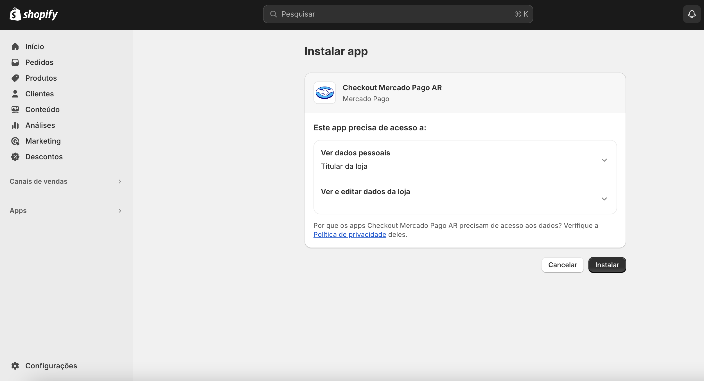Click the Instalar button

point(607,265)
